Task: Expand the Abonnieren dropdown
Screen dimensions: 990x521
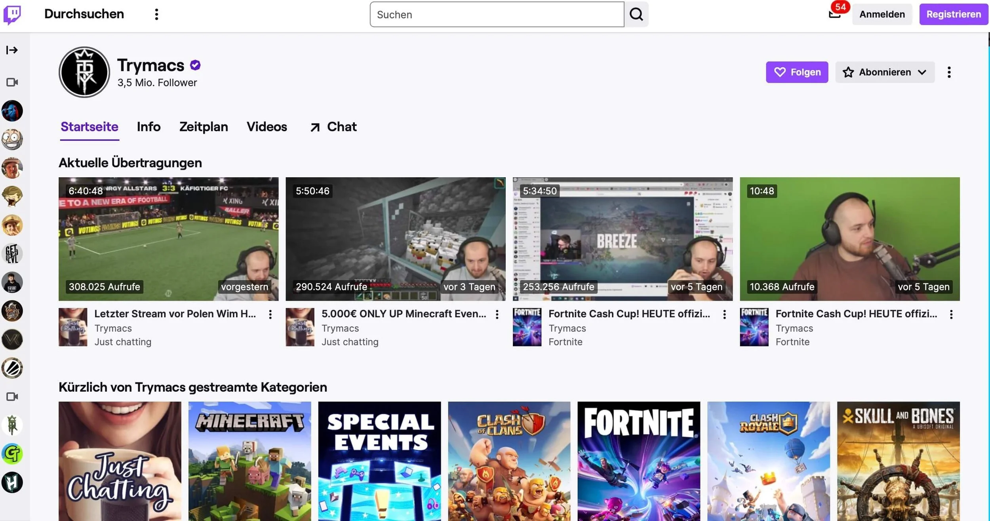Action: [x=885, y=72]
